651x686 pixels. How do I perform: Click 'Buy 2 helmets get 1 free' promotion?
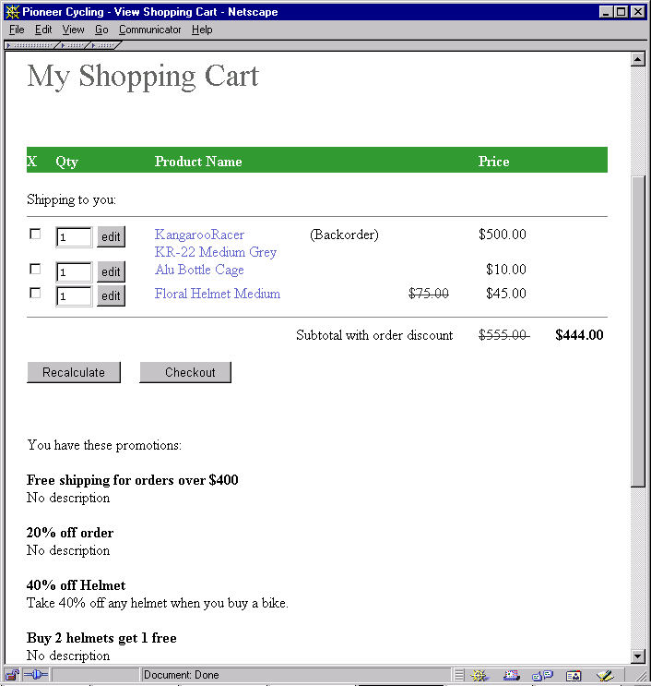[x=101, y=638]
